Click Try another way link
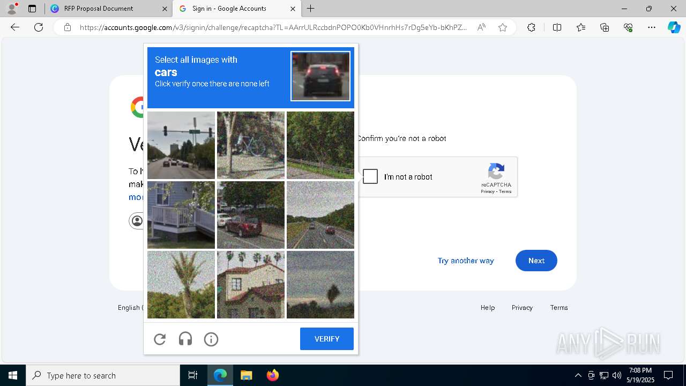The height and width of the screenshot is (386, 686). pos(466,261)
